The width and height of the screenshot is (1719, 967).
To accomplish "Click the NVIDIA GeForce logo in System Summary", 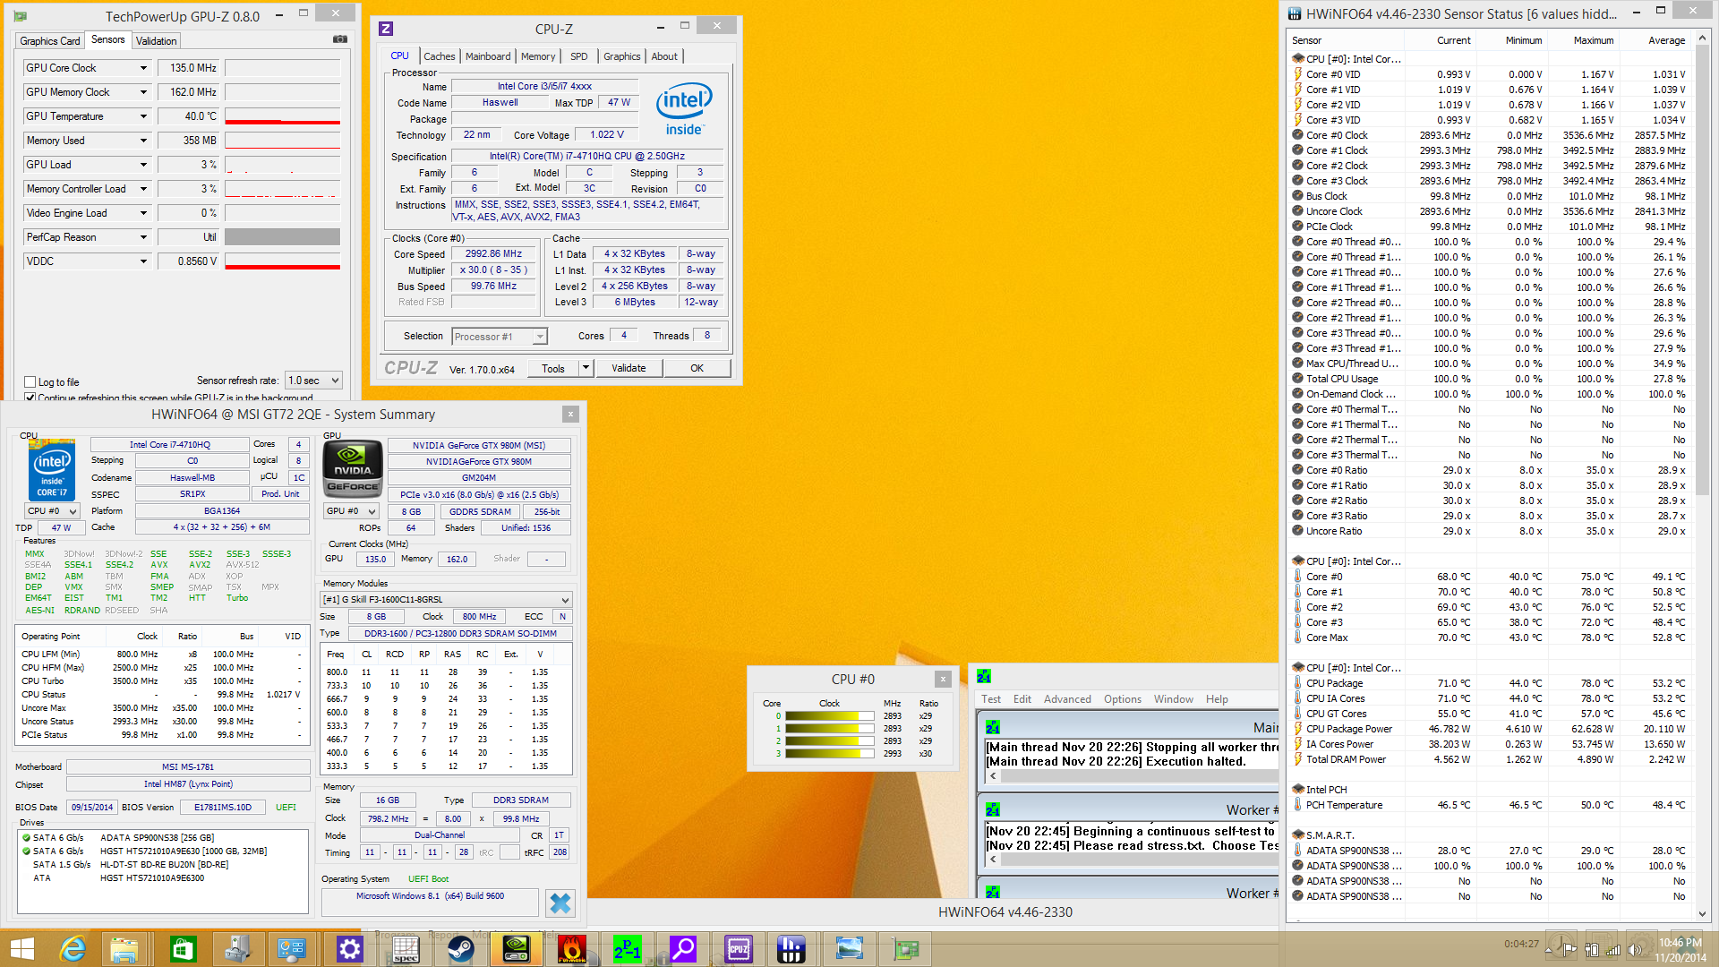I will pyautogui.click(x=353, y=468).
